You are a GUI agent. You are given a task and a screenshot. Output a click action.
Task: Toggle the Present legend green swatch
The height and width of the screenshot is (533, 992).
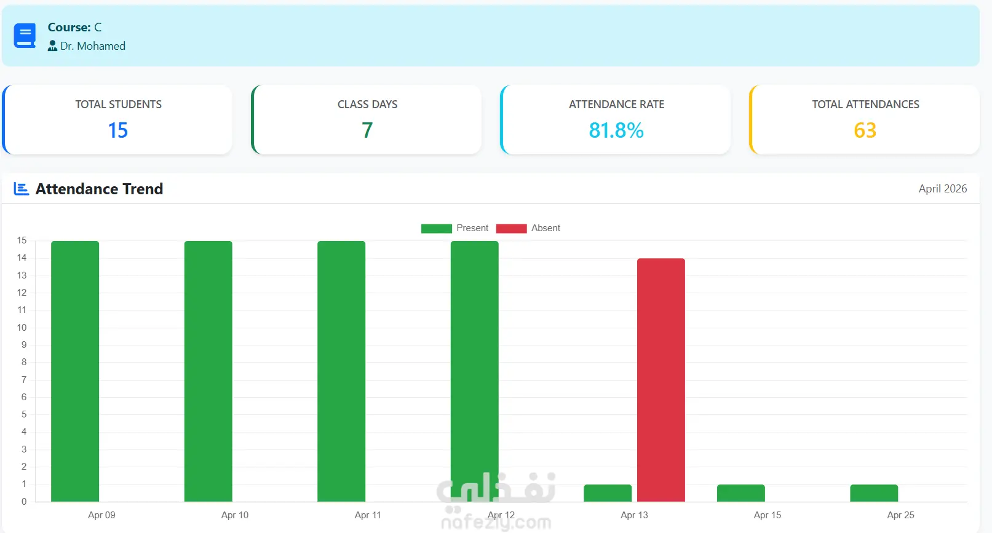436,228
